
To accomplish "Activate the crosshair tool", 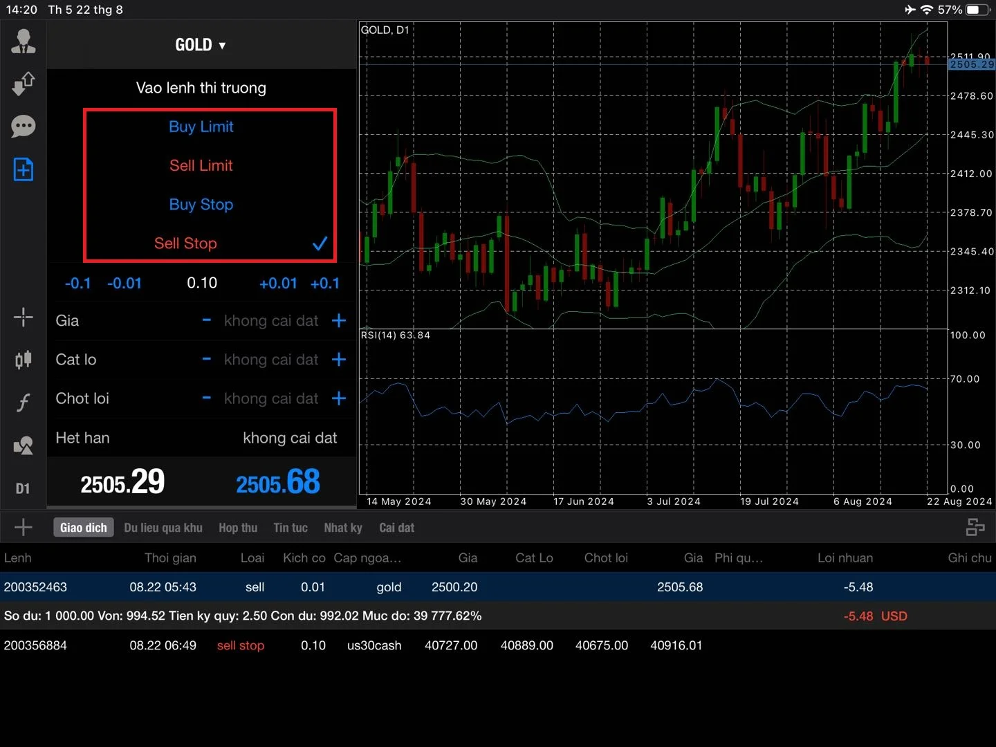I will pos(23,317).
